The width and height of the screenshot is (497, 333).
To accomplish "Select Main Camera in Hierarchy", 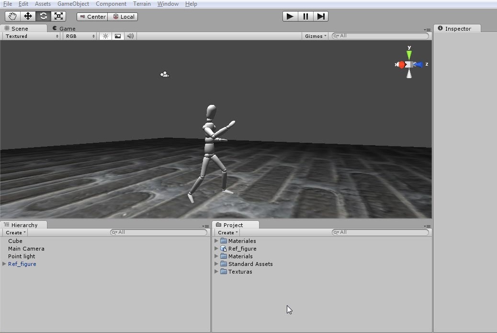I will (26, 249).
